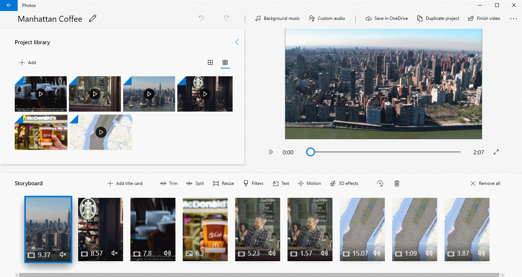
Task: Play the video preview
Action: click(x=271, y=152)
